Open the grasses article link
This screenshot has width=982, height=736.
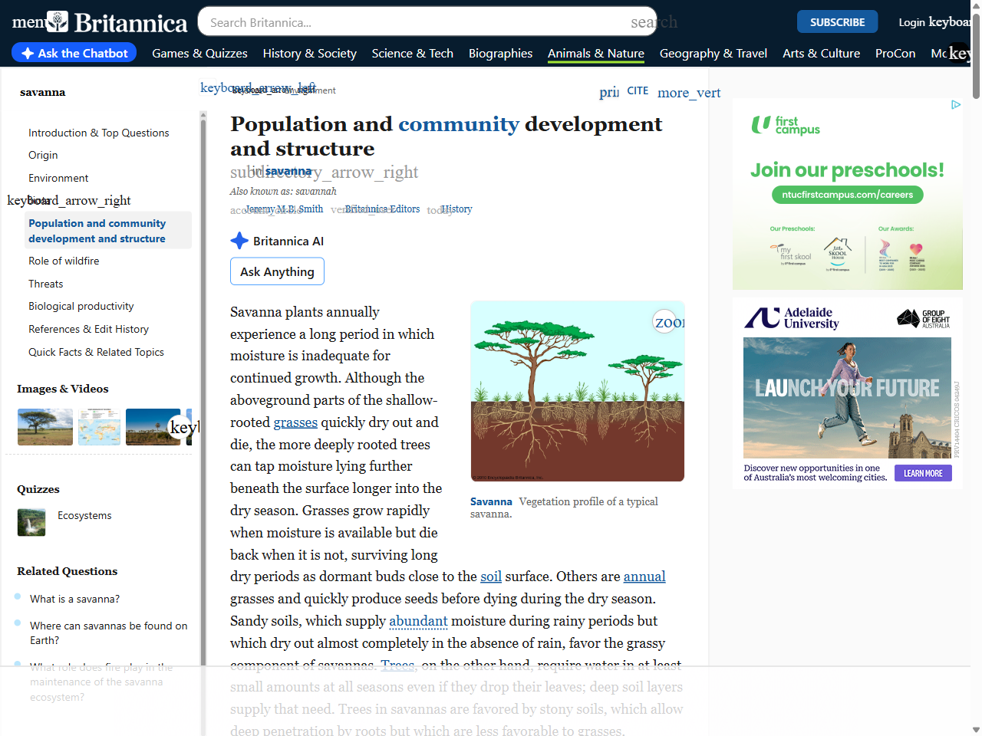(x=295, y=422)
